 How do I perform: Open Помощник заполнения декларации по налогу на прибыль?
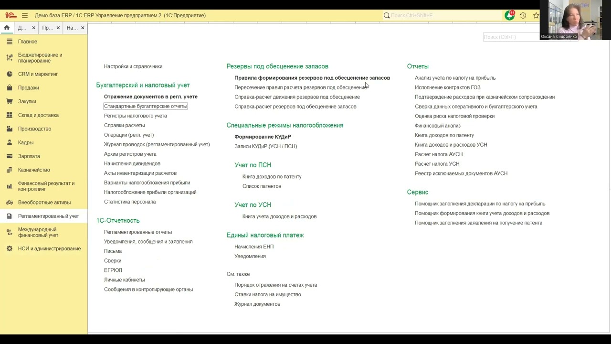pyautogui.click(x=480, y=204)
